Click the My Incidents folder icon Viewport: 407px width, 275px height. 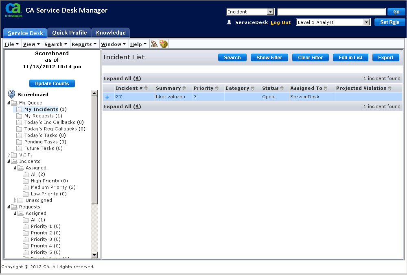19,109
